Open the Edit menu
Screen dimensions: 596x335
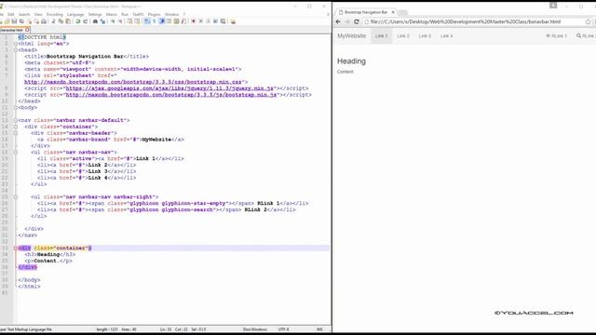(10, 15)
